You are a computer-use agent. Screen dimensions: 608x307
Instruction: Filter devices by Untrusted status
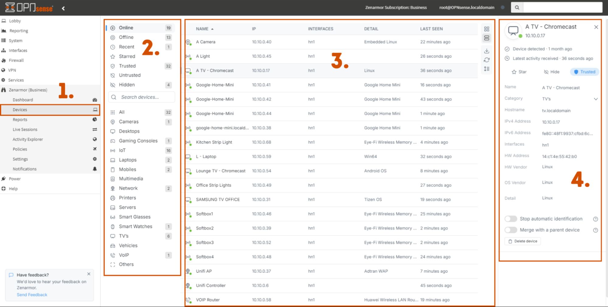(129, 75)
